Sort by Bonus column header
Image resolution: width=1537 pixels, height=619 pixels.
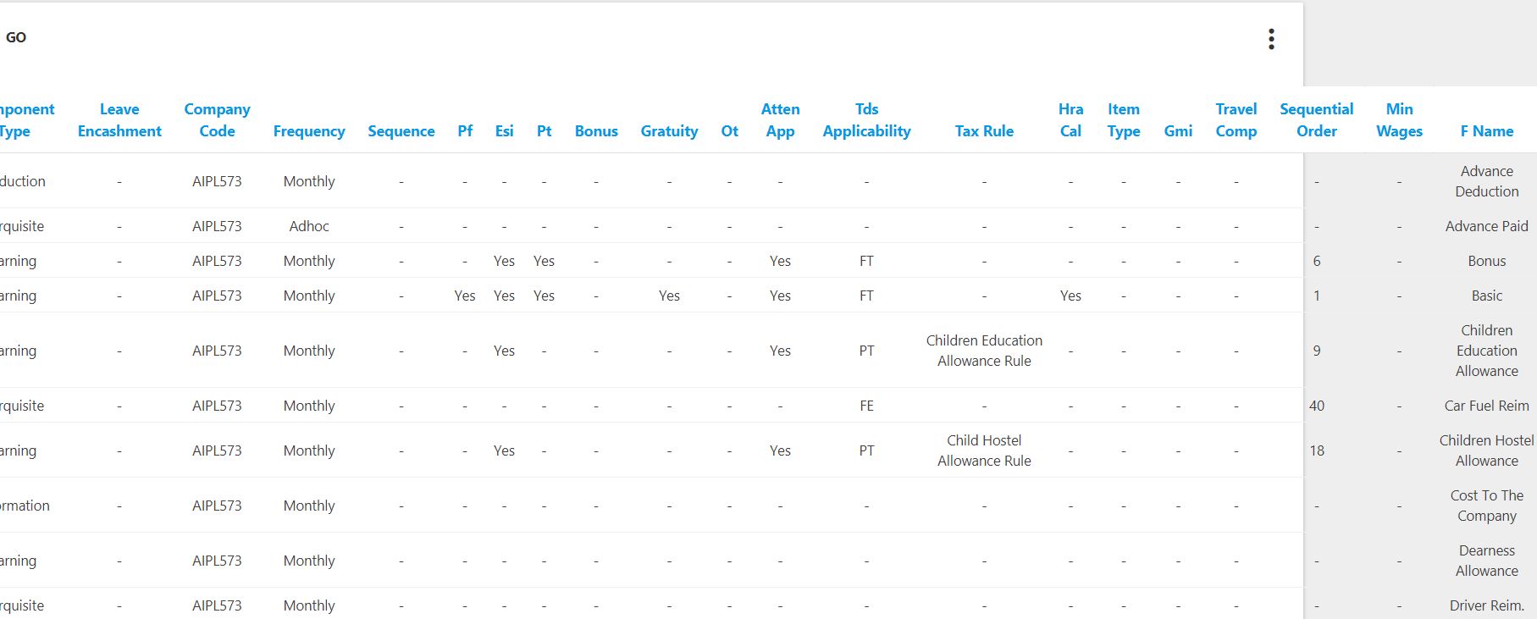[596, 131]
